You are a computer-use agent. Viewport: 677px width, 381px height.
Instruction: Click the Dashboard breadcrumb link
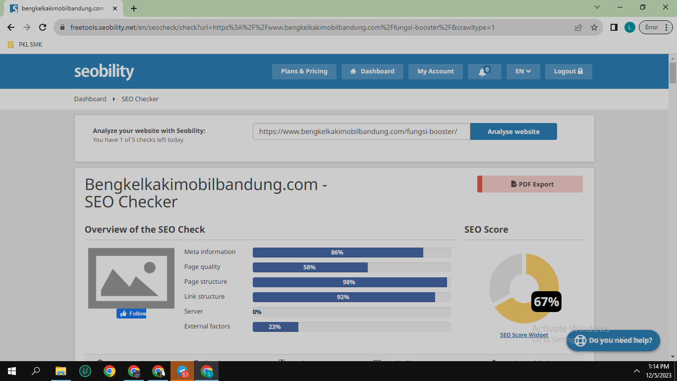(90, 99)
